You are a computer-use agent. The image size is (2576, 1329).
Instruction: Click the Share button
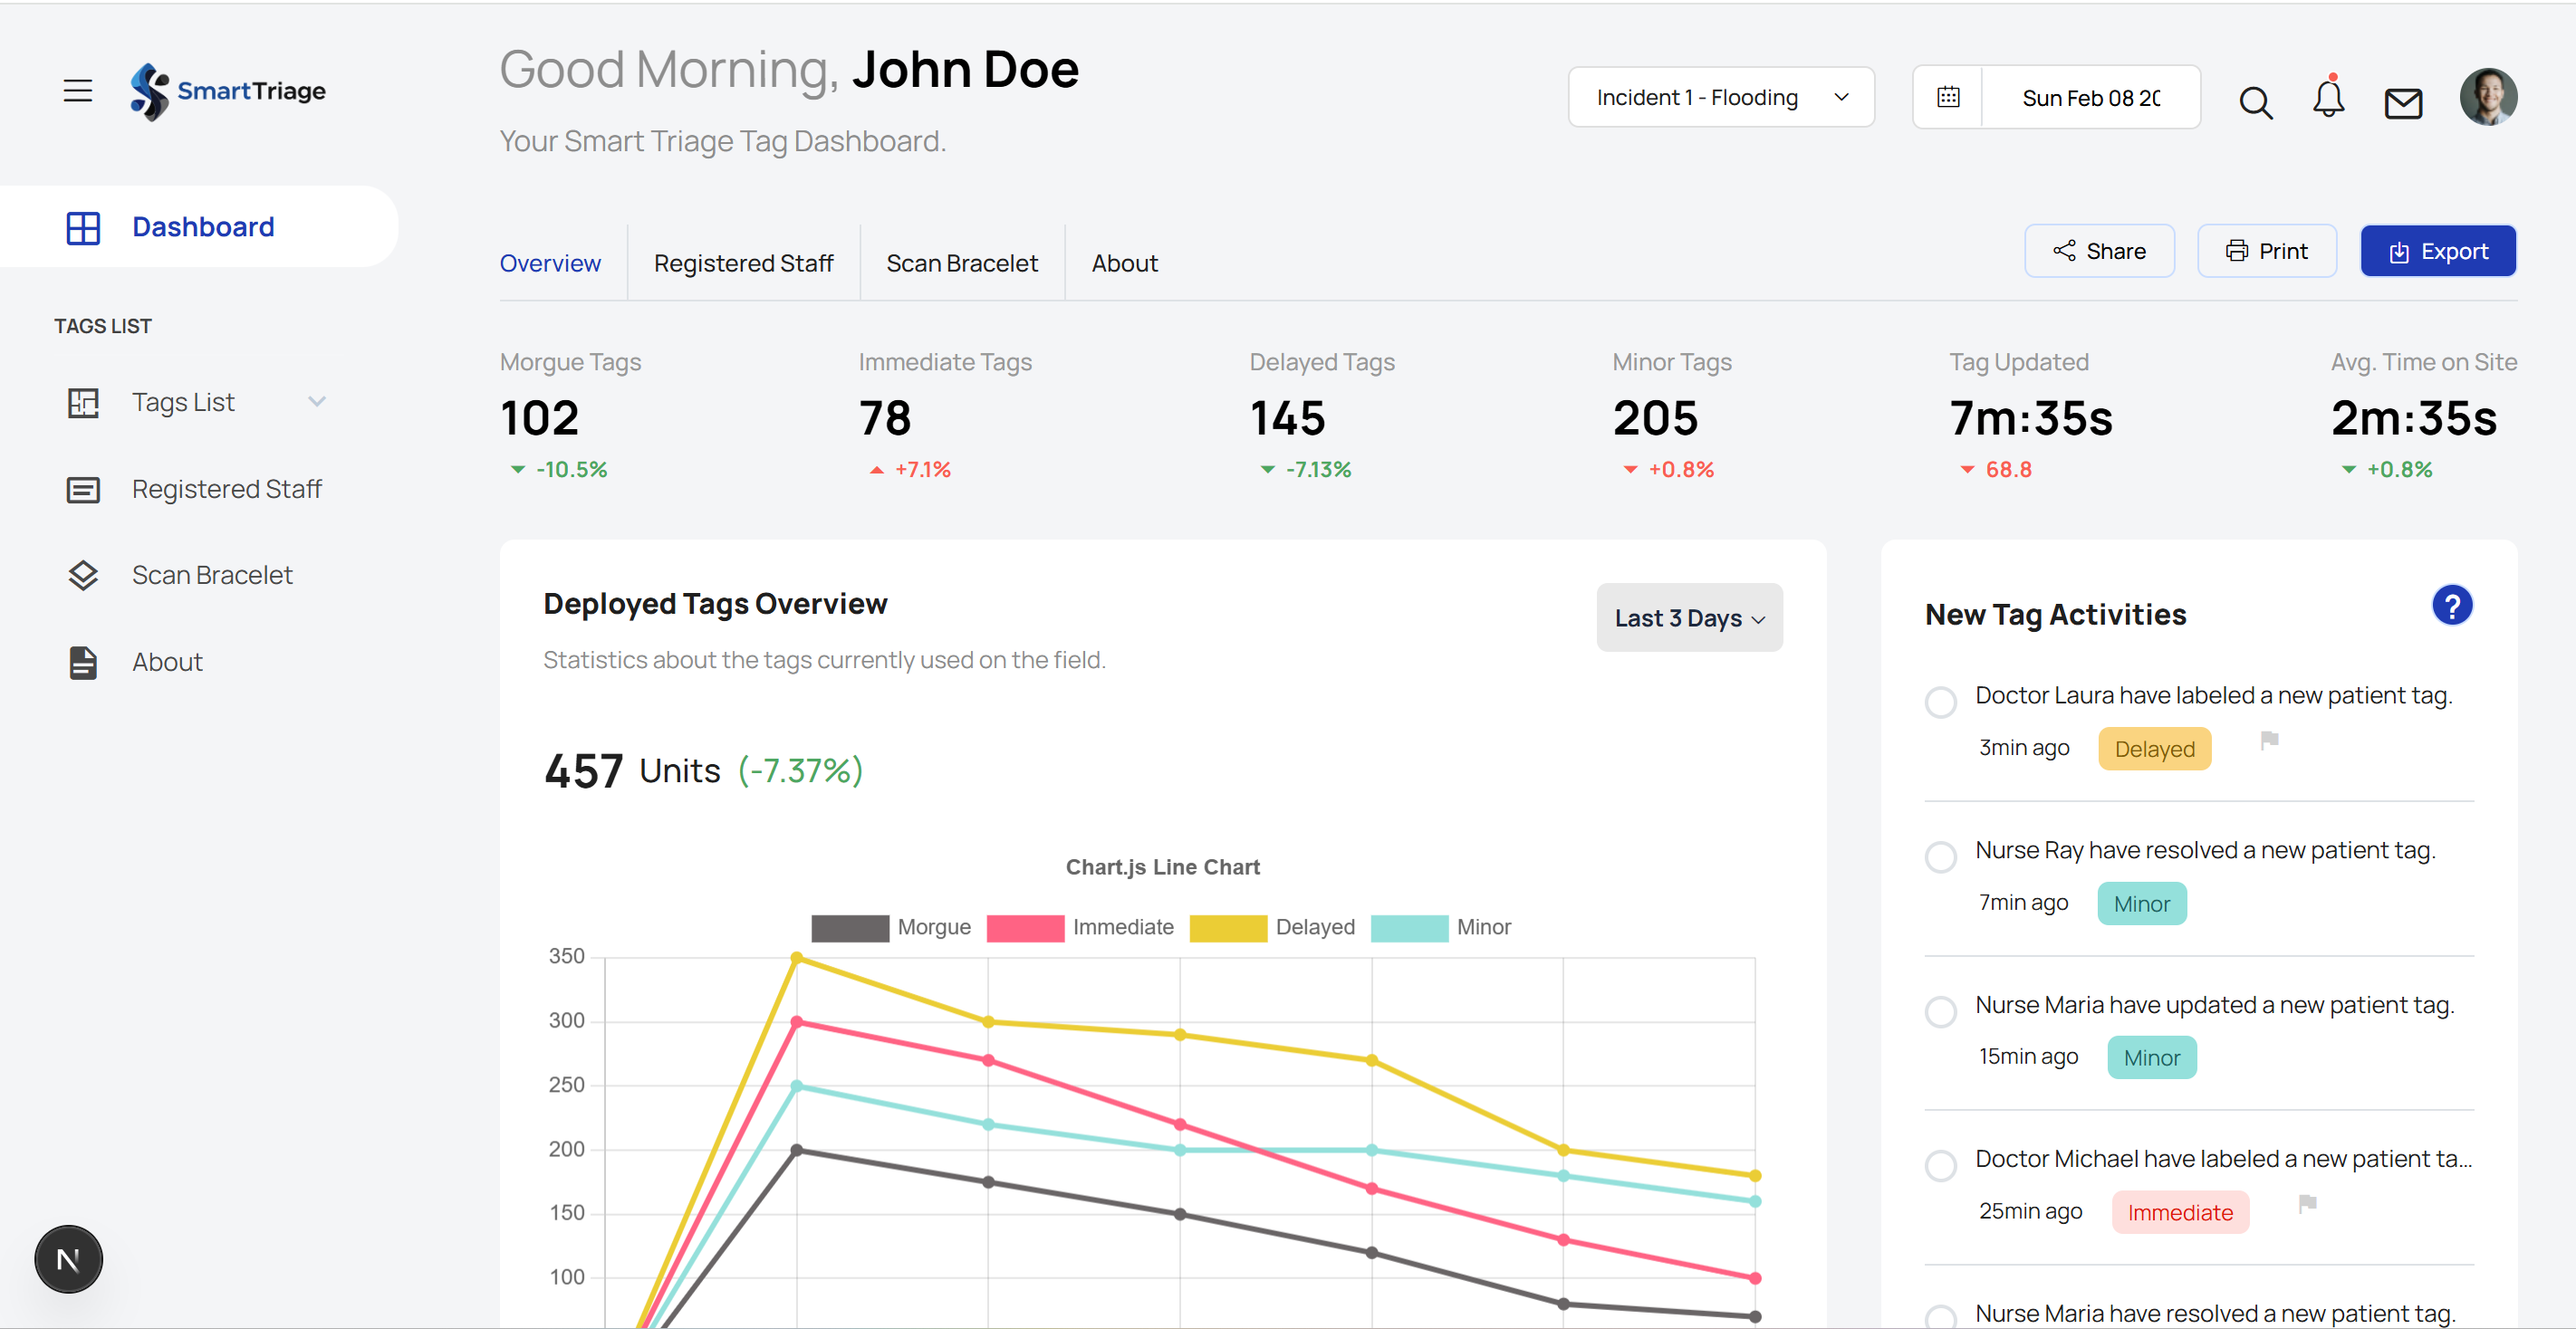coord(2098,251)
